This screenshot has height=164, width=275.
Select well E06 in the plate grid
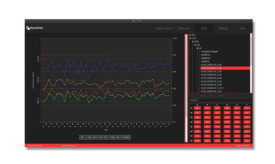coord(237,131)
